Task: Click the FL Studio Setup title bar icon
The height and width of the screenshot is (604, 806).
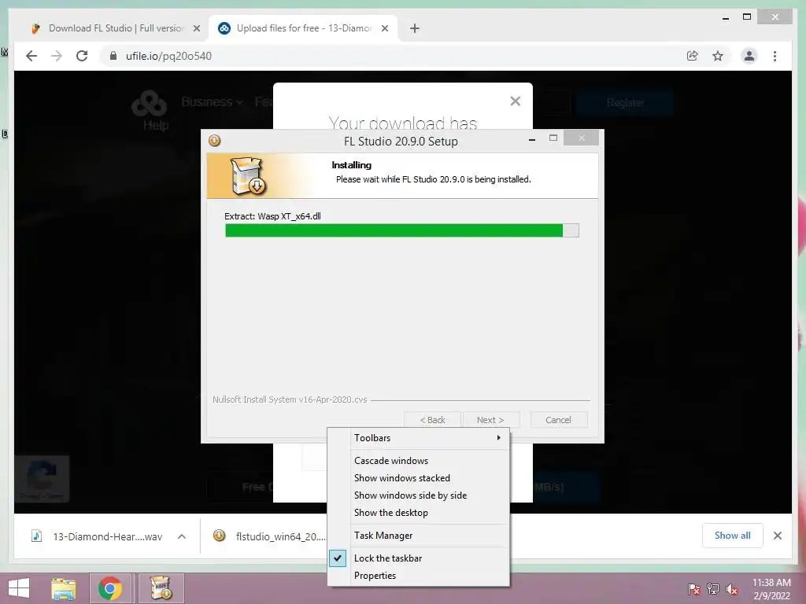Action: (x=214, y=141)
